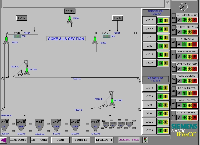Click the computer monitor icon beside Alarms Page

(145, 140)
